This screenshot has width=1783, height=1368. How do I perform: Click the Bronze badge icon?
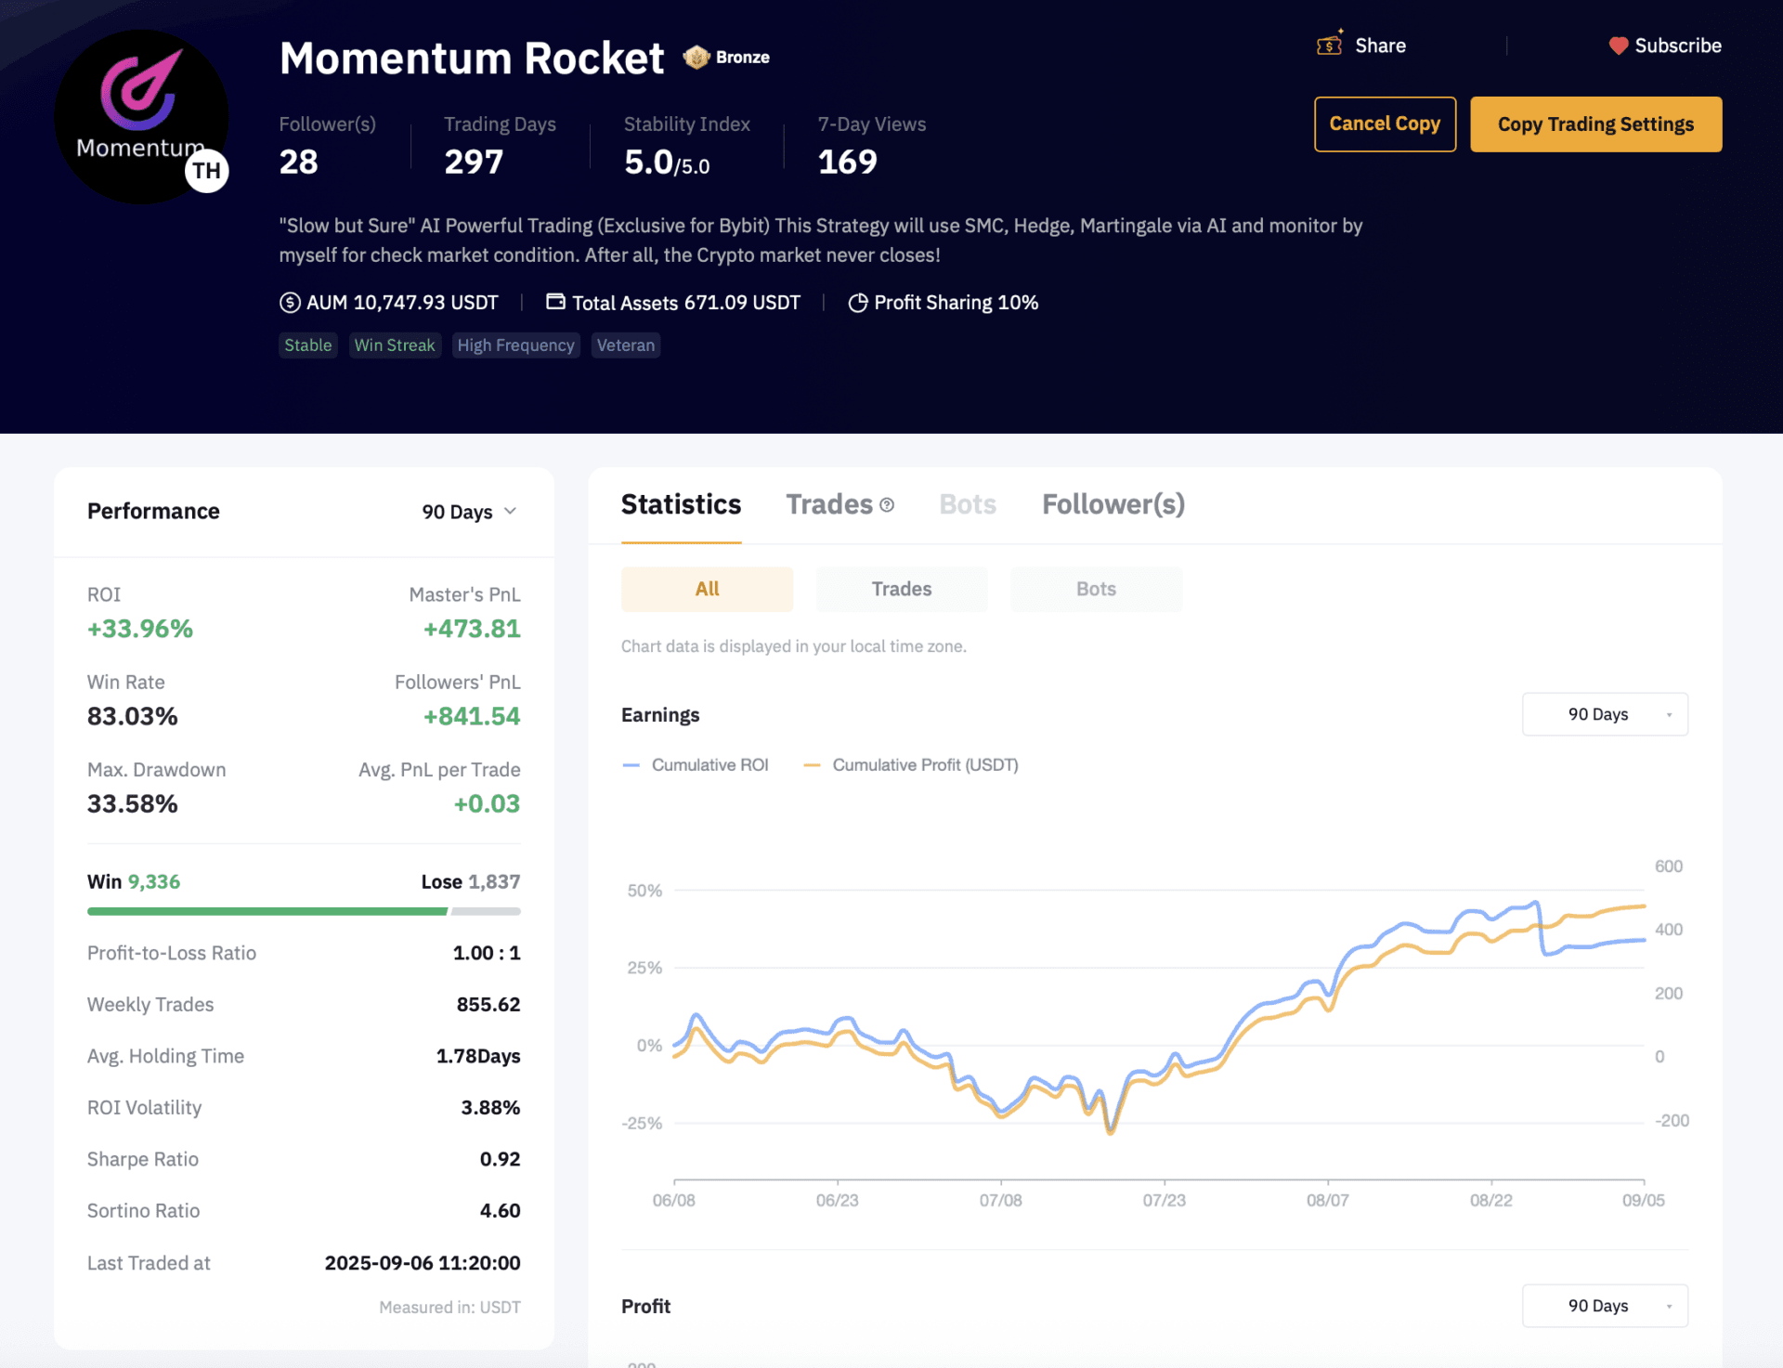click(696, 58)
